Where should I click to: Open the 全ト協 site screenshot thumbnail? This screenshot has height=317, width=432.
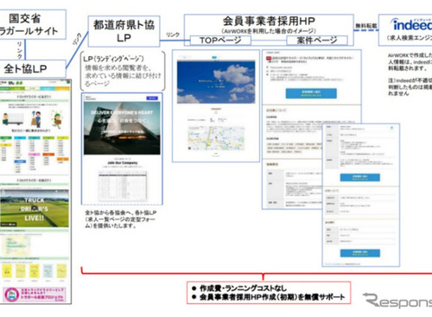(x=35, y=192)
